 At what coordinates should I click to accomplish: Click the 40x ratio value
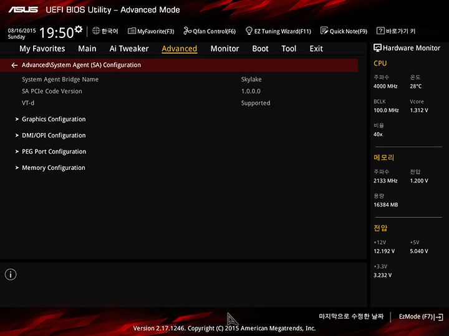tap(378, 134)
